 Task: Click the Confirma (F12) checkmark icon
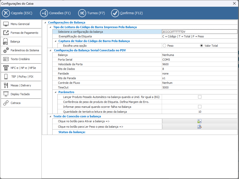[115, 13]
